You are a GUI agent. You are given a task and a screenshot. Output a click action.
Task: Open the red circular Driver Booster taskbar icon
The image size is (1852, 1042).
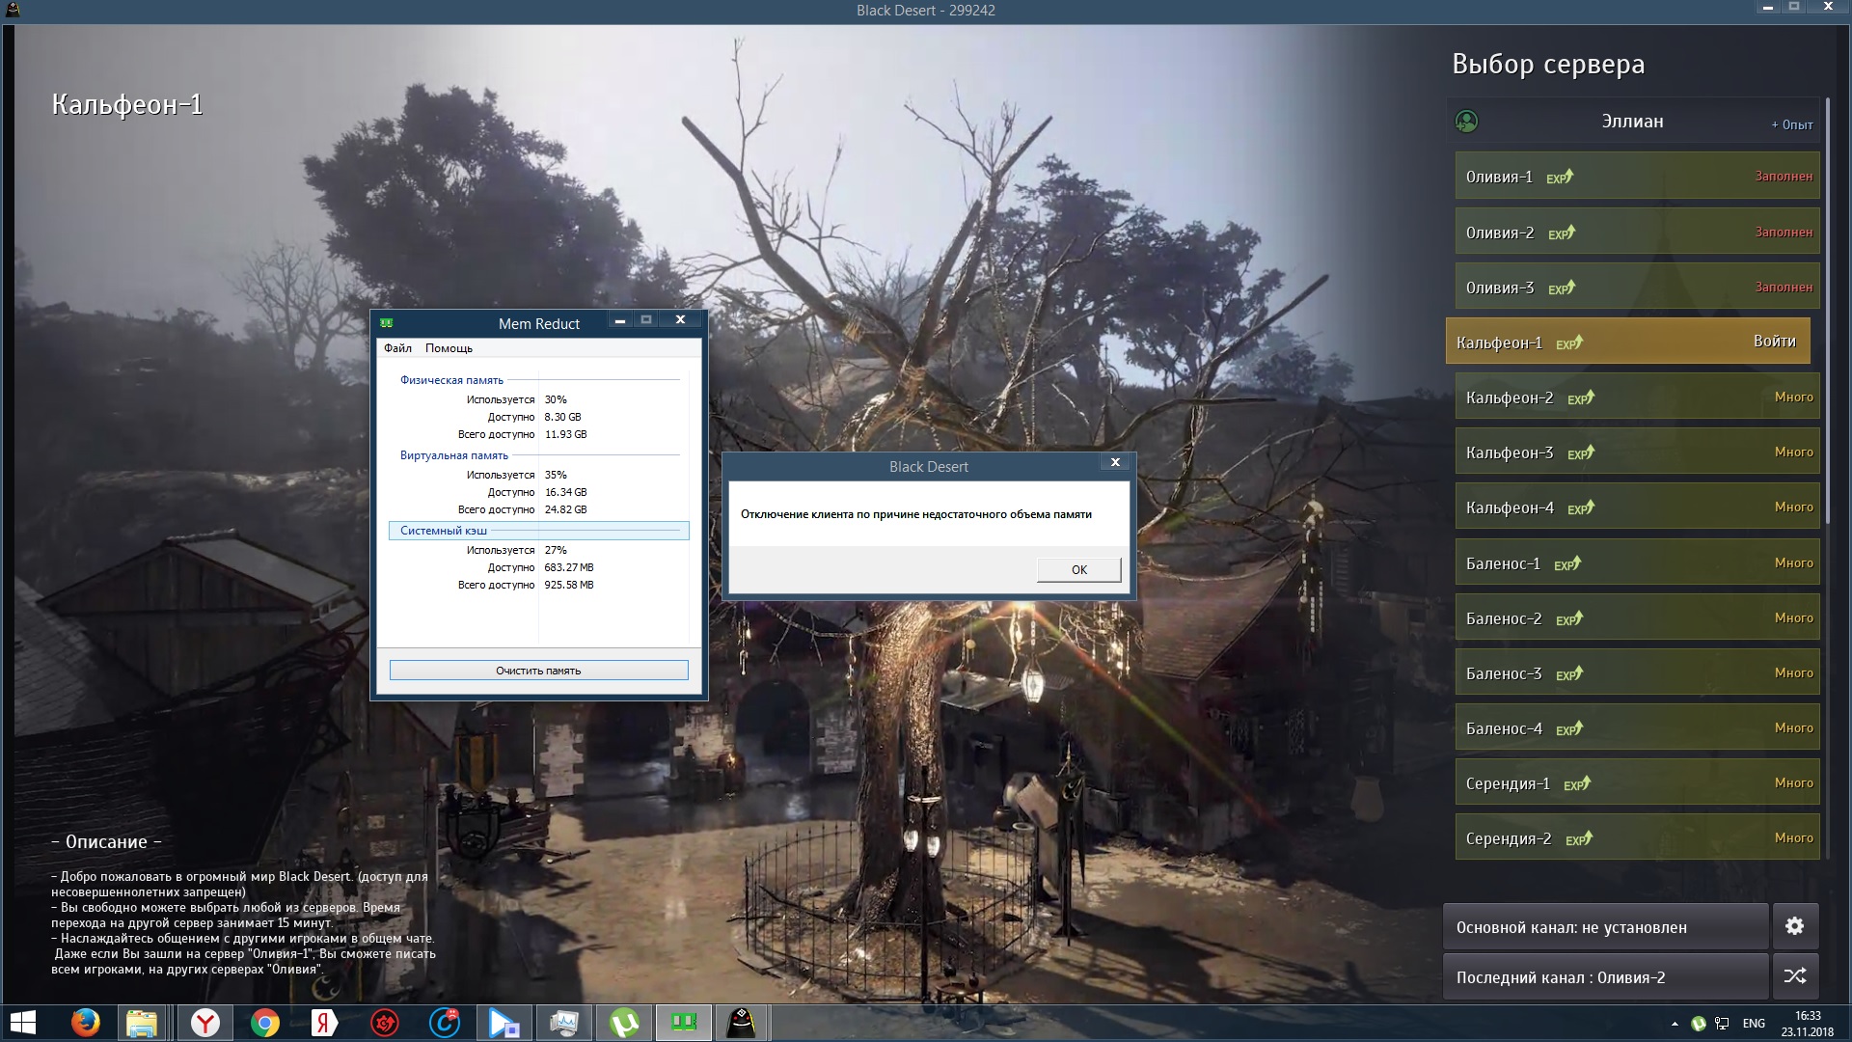(385, 1023)
